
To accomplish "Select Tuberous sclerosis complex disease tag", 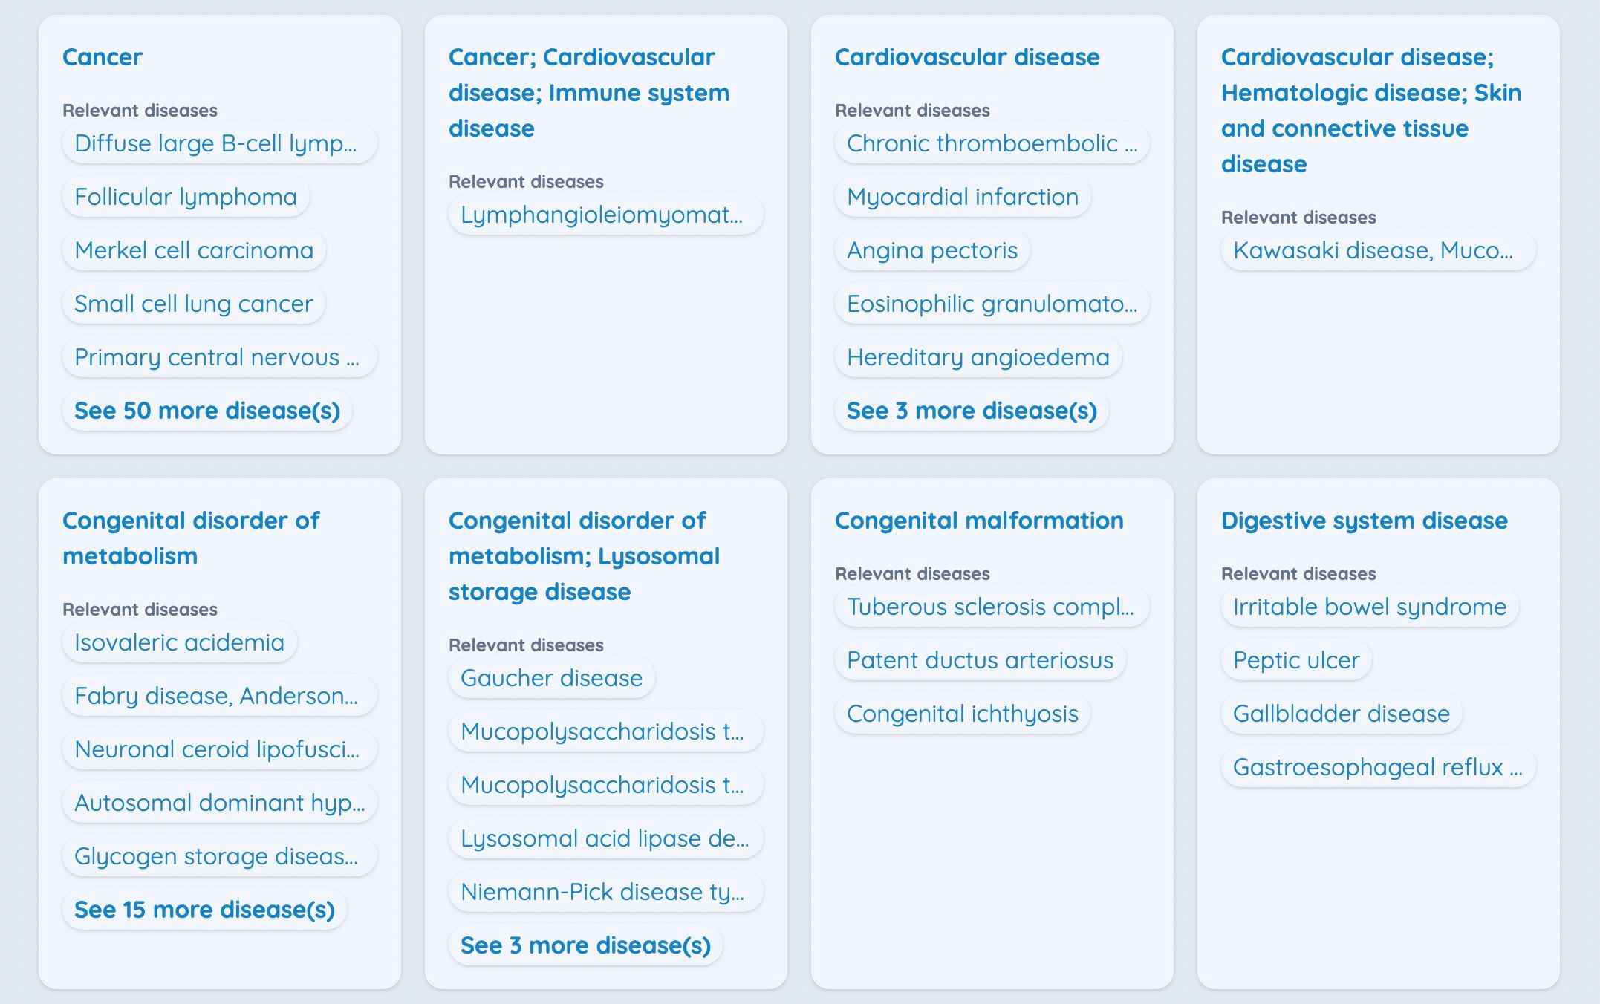I will pyautogui.click(x=988, y=606).
